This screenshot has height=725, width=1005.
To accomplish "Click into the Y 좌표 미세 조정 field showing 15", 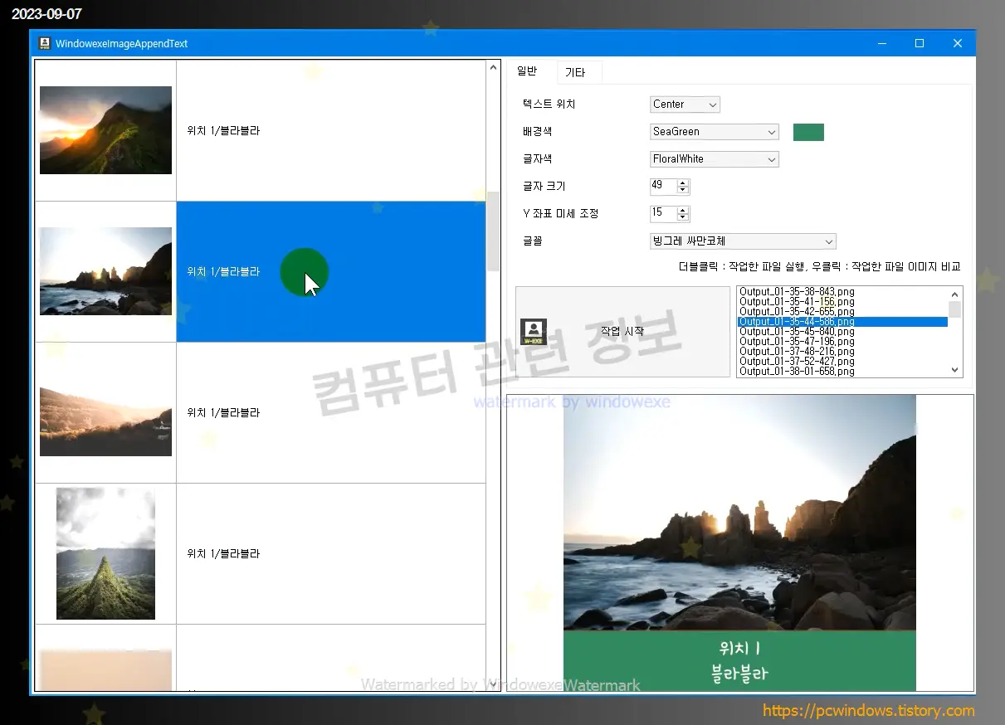I will (663, 214).
